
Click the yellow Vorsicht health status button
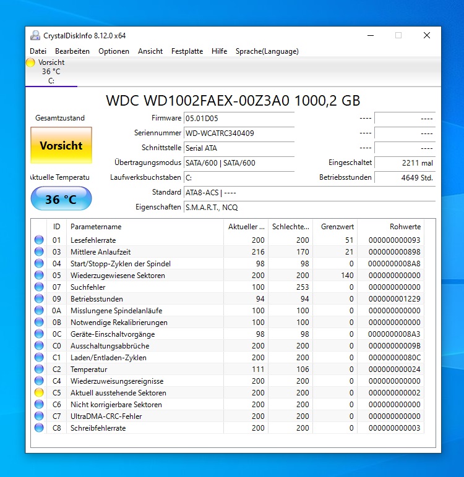(61, 145)
